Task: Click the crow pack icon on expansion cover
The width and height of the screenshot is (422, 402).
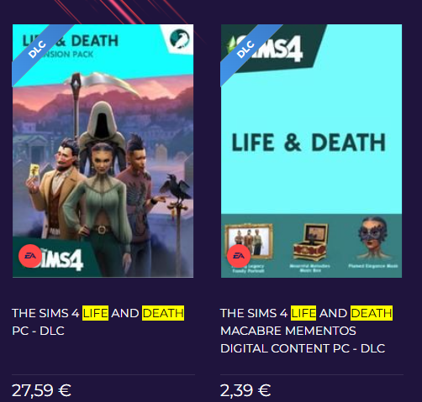Action: point(180,39)
